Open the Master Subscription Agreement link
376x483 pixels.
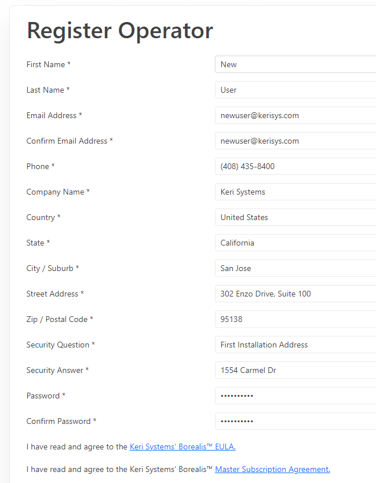[272, 469]
